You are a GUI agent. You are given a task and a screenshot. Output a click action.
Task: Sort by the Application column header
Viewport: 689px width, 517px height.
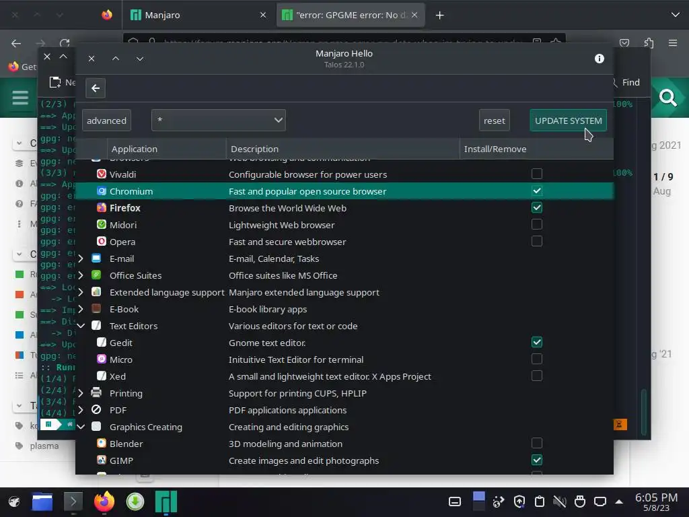point(167,149)
